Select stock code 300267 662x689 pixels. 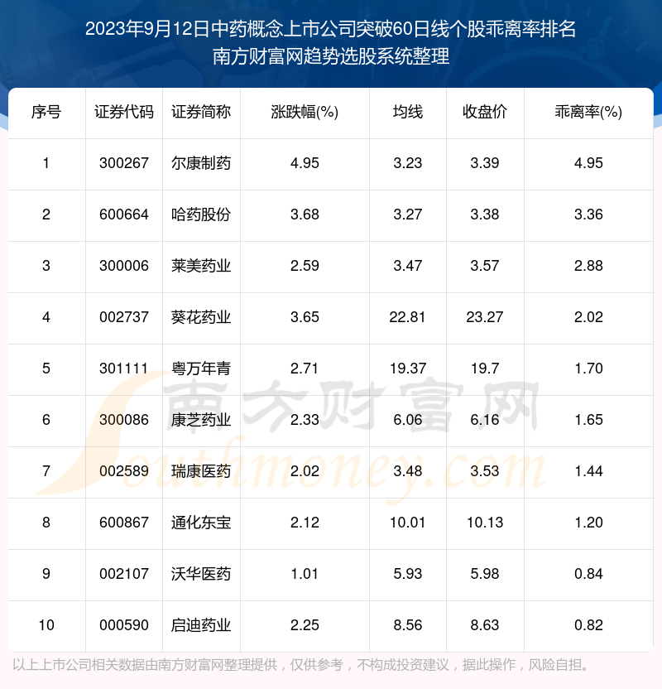124,163
